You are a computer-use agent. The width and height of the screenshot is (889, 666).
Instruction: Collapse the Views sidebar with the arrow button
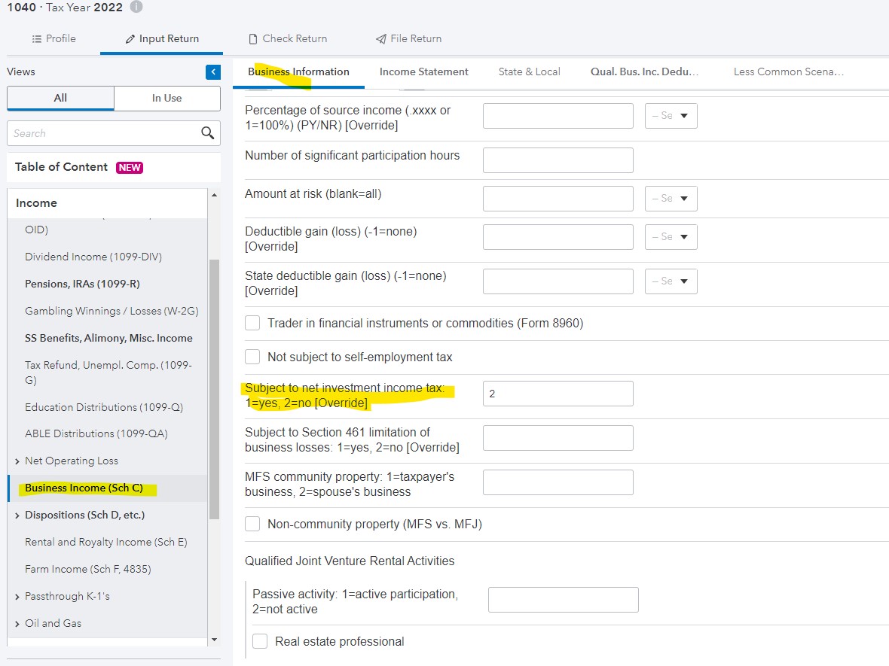pyautogui.click(x=212, y=72)
